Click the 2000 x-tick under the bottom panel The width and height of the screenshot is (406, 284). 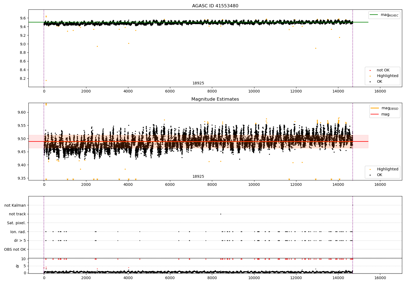86,278
